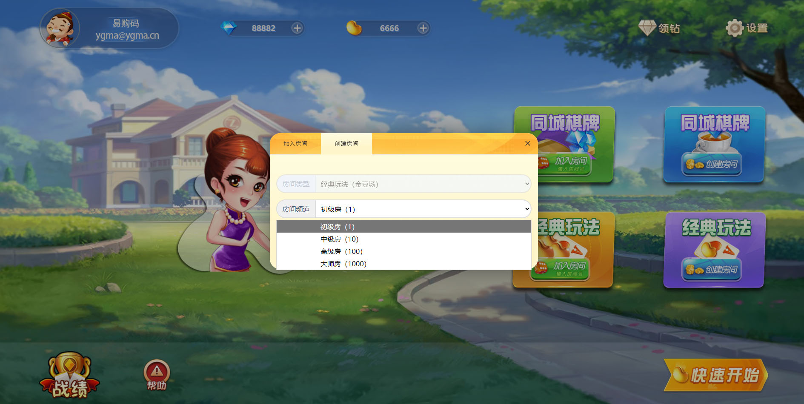This screenshot has width=804, height=404.
Task: Close the room dialog with X
Action: pyautogui.click(x=527, y=143)
